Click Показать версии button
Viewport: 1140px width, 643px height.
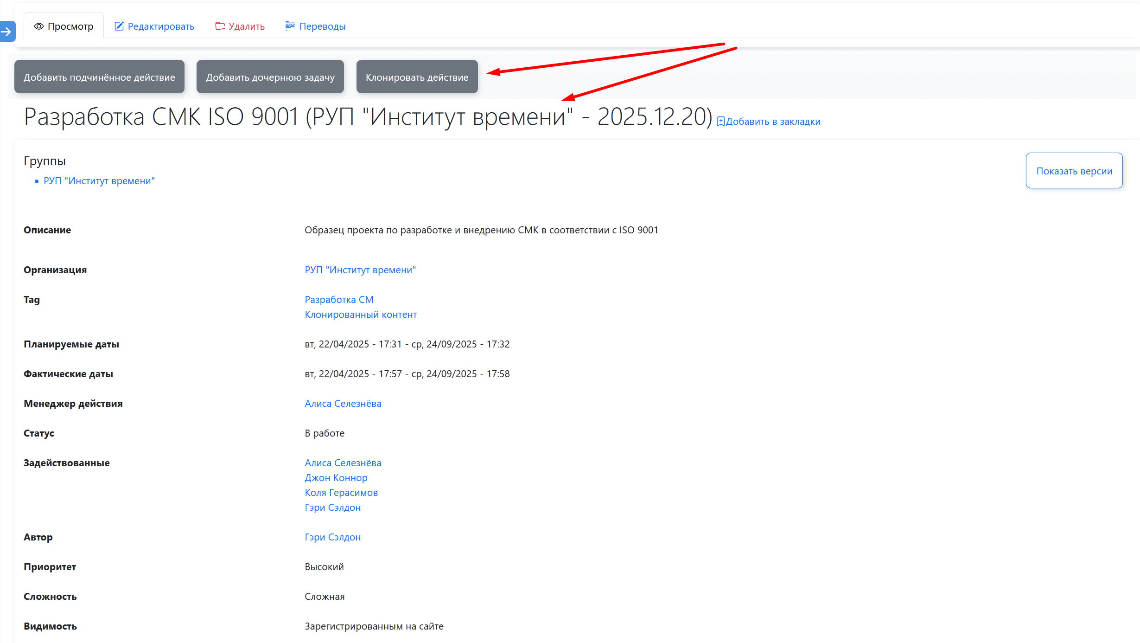tap(1074, 171)
